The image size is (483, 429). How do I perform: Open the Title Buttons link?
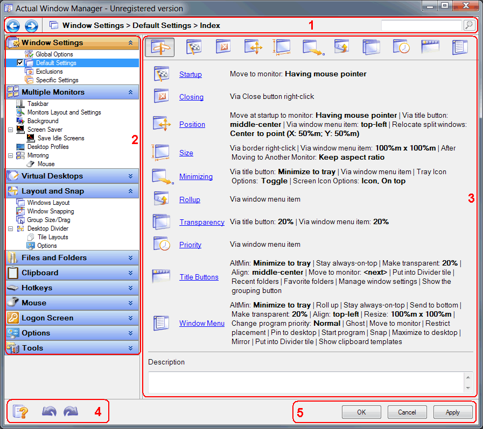(199, 277)
